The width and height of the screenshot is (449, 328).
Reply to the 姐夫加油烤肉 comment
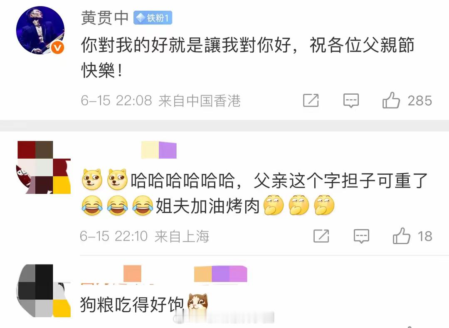pyautogui.click(x=361, y=236)
